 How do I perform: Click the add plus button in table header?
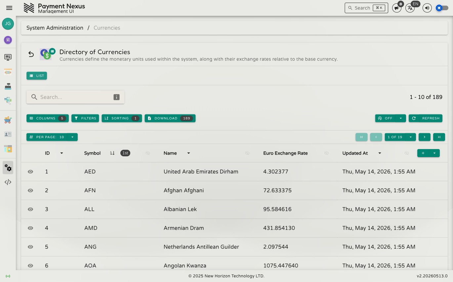pyautogui.click(x=423, y=153)
